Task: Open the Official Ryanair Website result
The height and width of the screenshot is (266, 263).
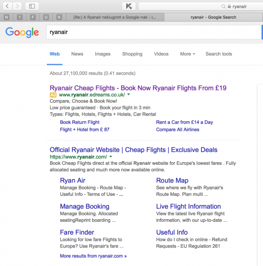Action: (134, 150)
